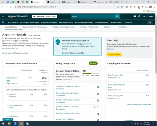Image resolution: width=157 pixels, height=126 pixels.
Task: Open the Chrome side panel icon
Action: pyautogui.click(x=146, y=7)
